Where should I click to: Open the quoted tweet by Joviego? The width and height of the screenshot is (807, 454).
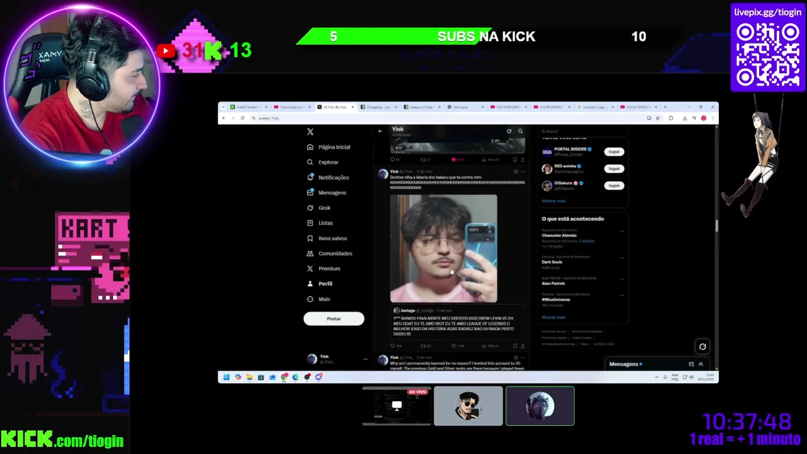[458, 322]
